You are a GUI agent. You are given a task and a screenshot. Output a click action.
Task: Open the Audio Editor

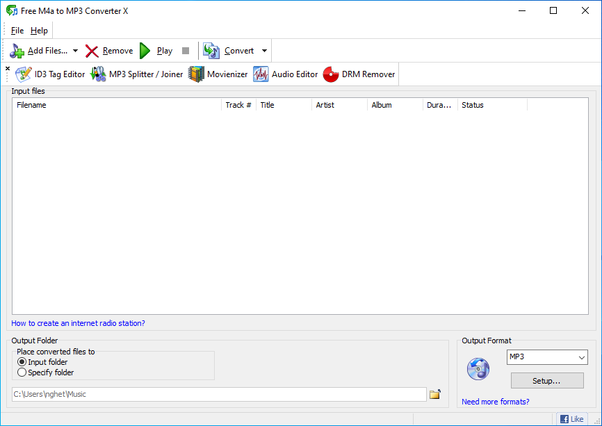click(286, 74)
